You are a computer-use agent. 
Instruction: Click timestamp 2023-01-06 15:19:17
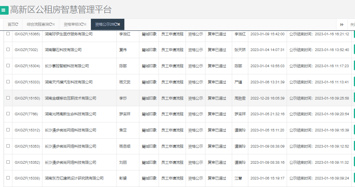[x=267, y=178]
